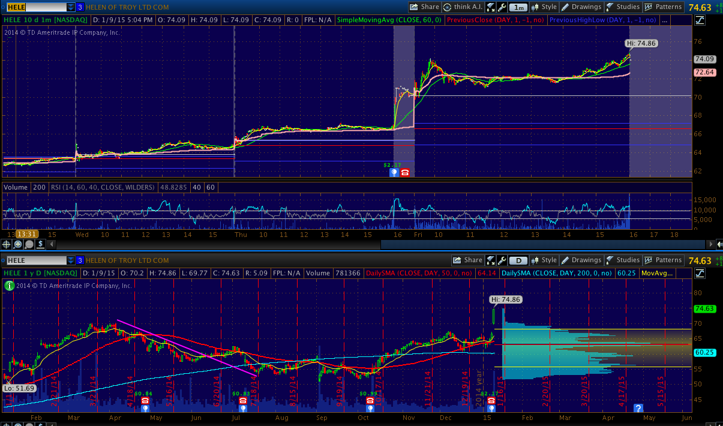Expand the symbol dropdown arrow in upper chart
The image size is (723, 426).
tap(71, 7)
